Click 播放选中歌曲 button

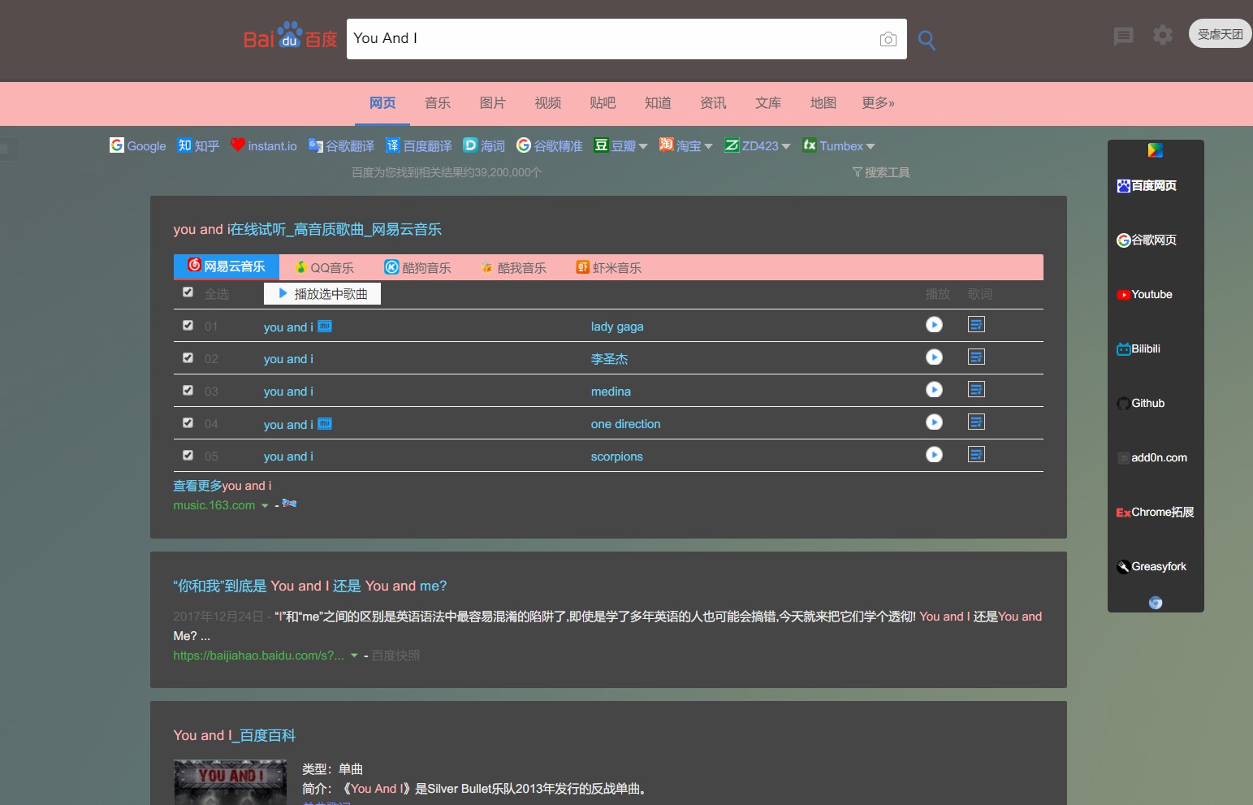322,293
